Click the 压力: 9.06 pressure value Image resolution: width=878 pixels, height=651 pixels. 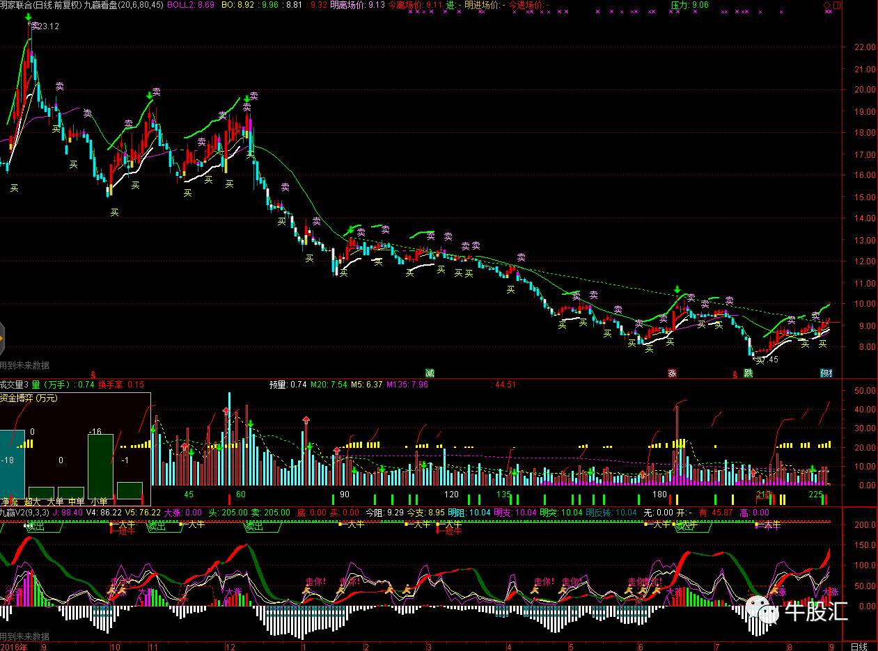[689, 5]
